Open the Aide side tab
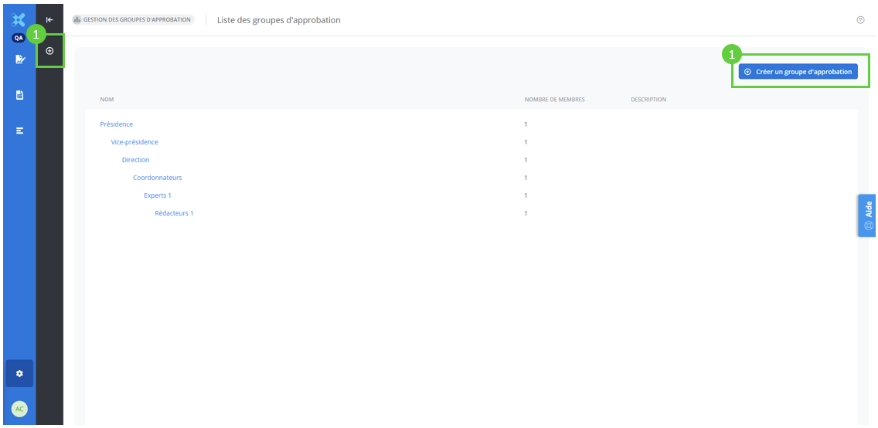 tap(867, 215)
